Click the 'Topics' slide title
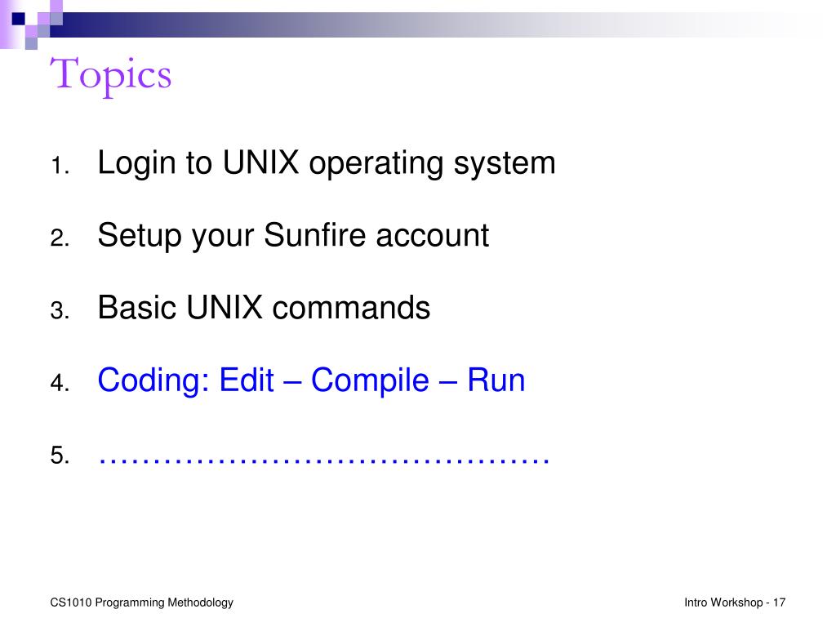Image resolution: width=836 pixels, height=627 pixels. click(111, 76)
